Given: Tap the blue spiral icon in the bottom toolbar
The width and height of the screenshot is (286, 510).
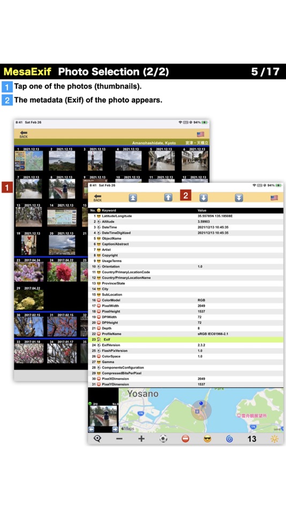Looking at the screenshot, I should point(230,439).
